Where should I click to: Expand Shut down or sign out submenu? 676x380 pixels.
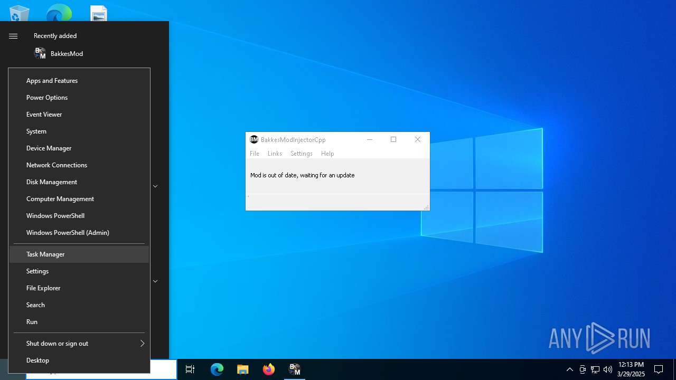pyautogui.click(x=79, y=344)
